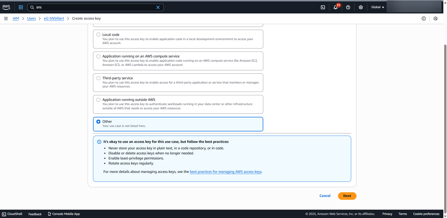Select Application running on AWS compute service
This screenshot has width=447, height=218.
98,56
